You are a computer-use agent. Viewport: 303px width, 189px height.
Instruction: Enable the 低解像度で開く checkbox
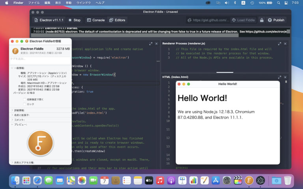tap(24, 99)
